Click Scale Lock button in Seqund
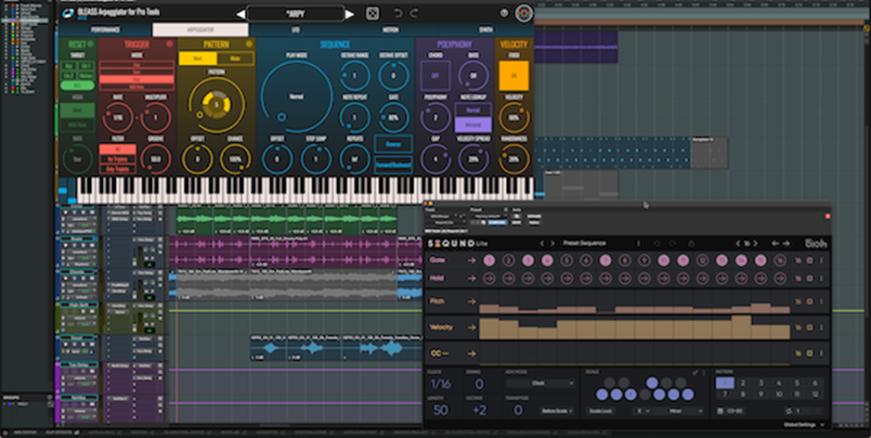871x438 pixels. 600,411
